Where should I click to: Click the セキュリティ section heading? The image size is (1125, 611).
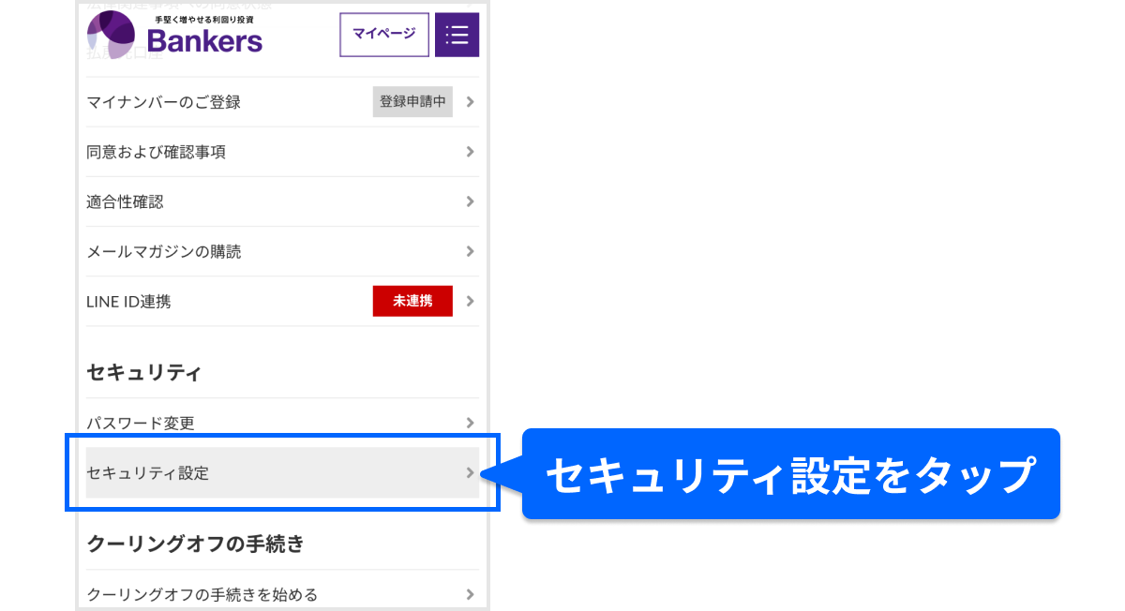tap(144, 373)
